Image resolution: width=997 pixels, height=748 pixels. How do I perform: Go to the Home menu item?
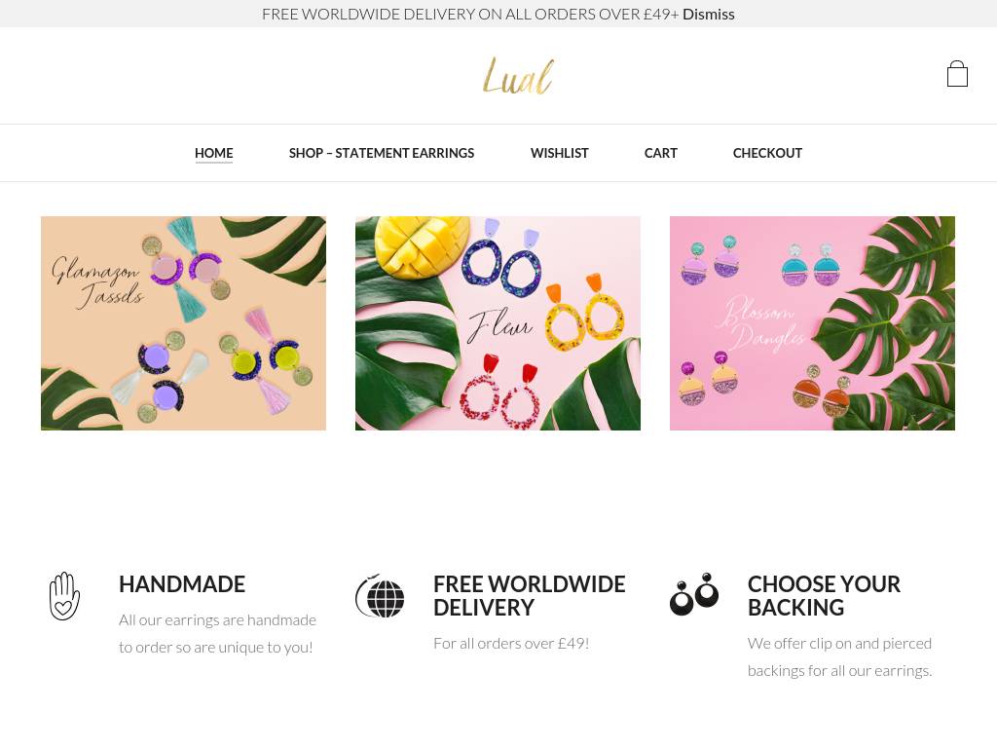coord(213,153)
